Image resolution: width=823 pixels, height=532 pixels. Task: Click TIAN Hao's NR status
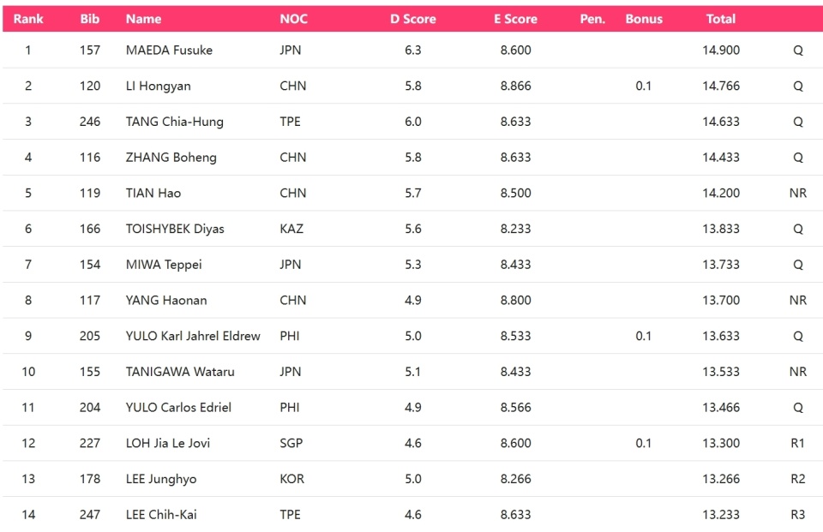(798, 193)
